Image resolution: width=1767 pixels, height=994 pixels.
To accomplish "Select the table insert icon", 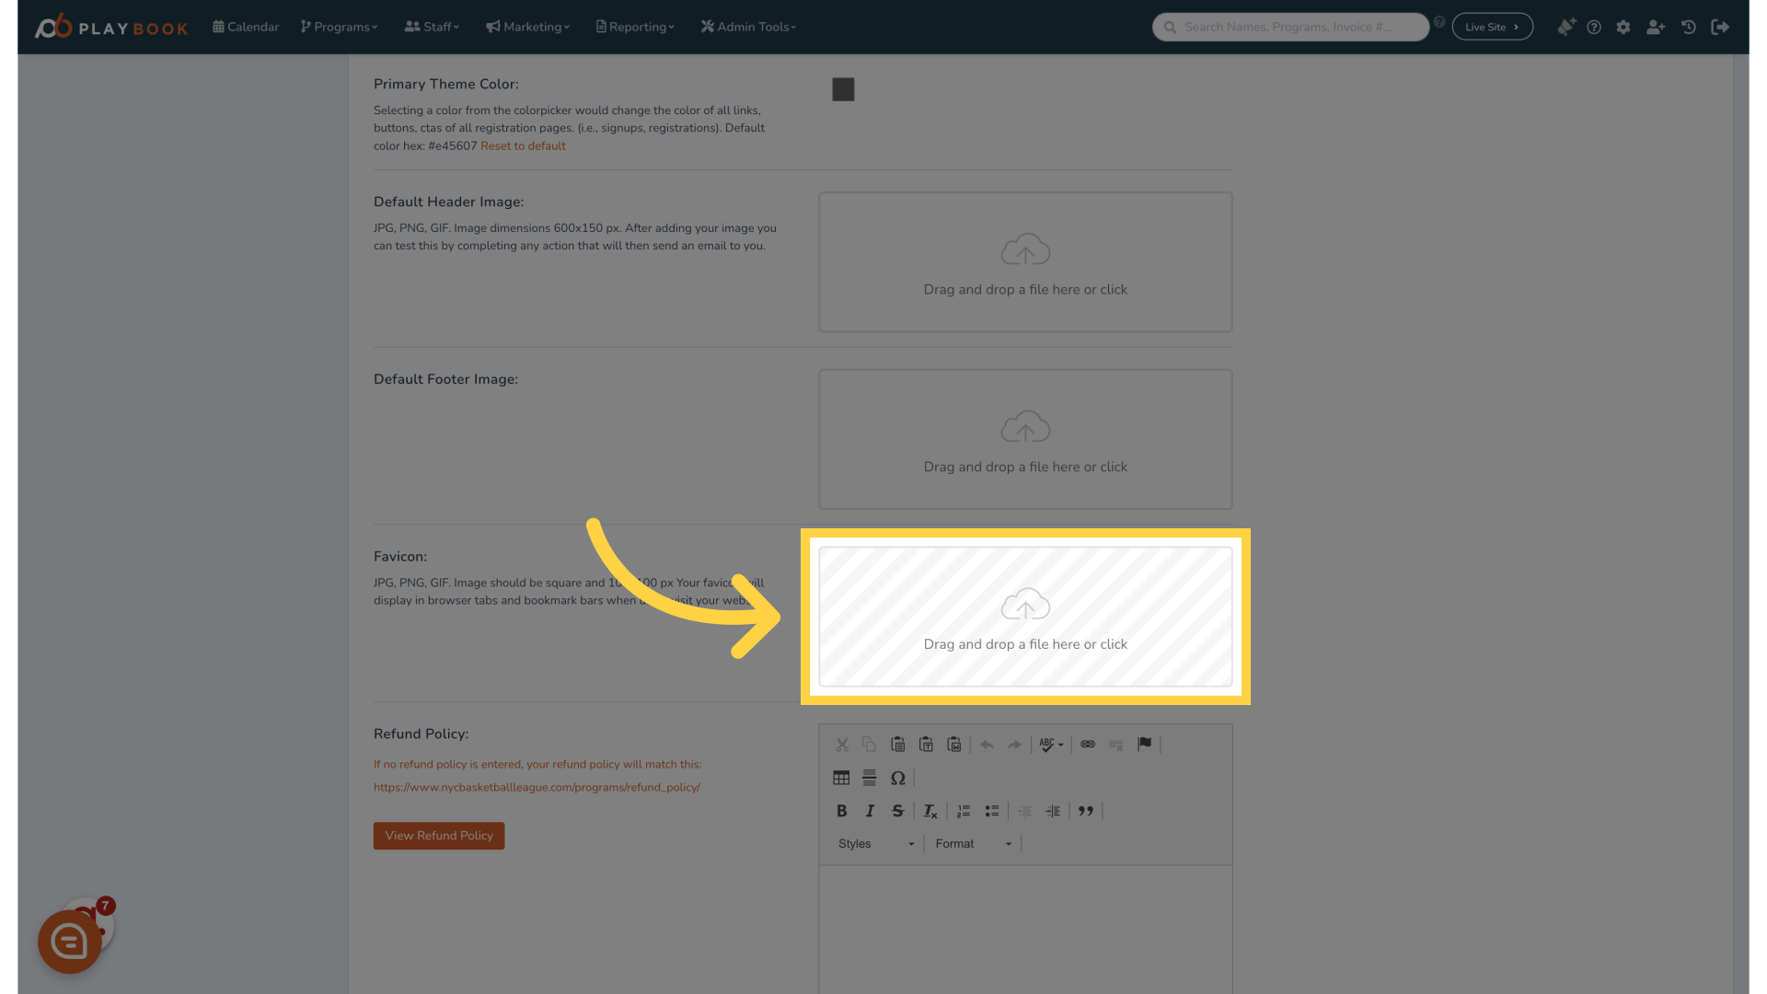I will tap(841, 777).
